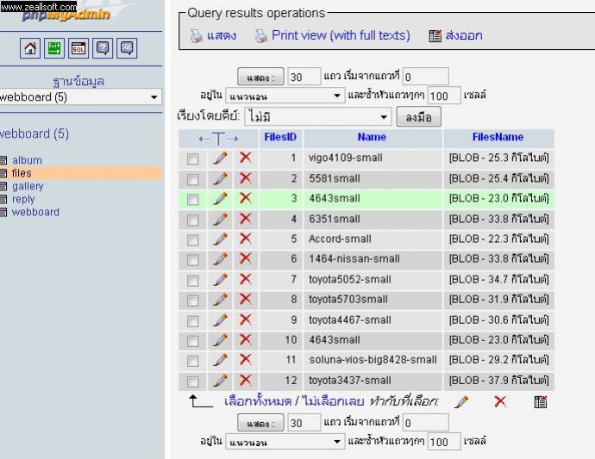The image size is (595, 459).
Task: Select the reply table in the sidebar
Action: [24, 199]
